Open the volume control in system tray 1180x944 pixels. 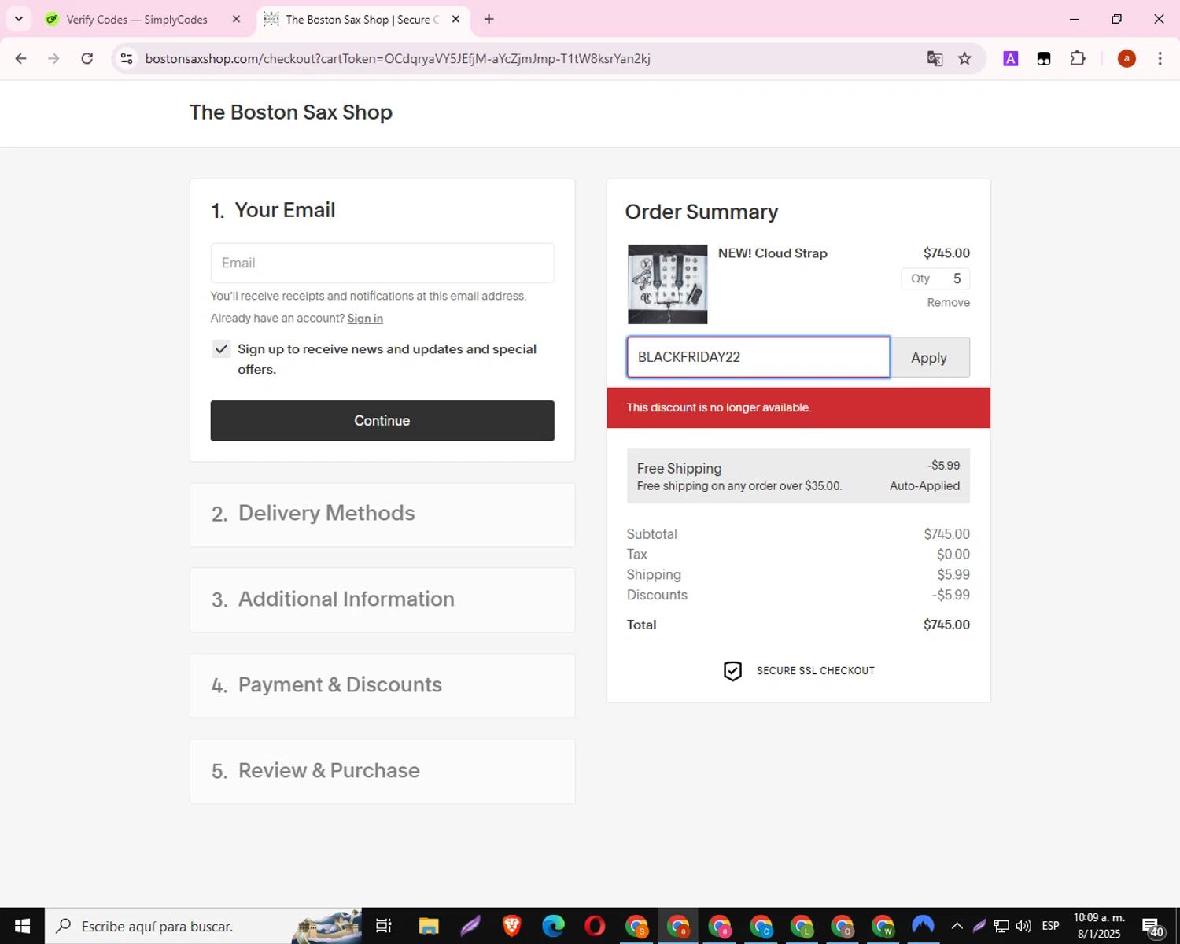point(1023,926)
